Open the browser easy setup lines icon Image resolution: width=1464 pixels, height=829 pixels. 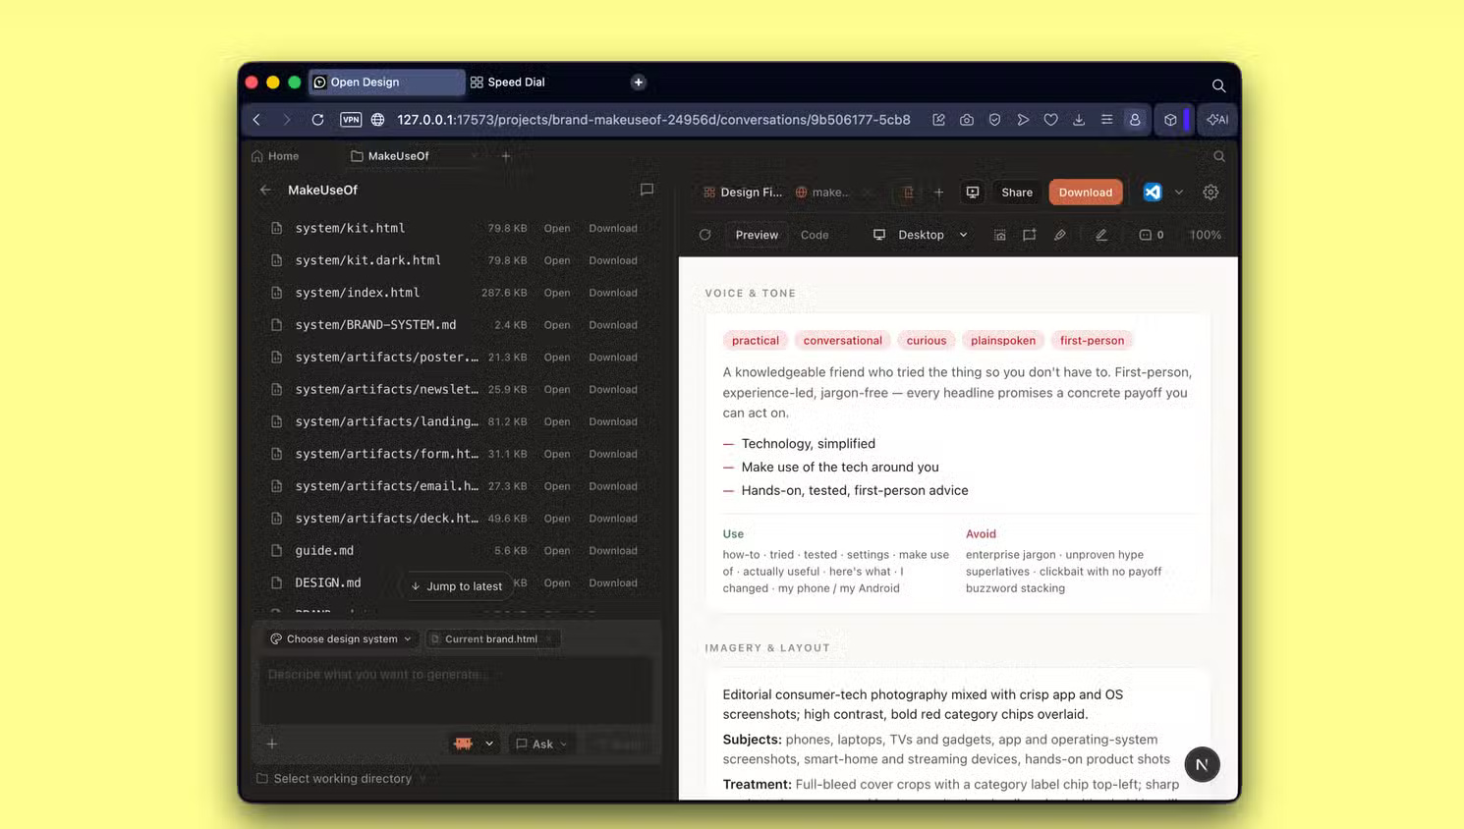[1106, 120]
